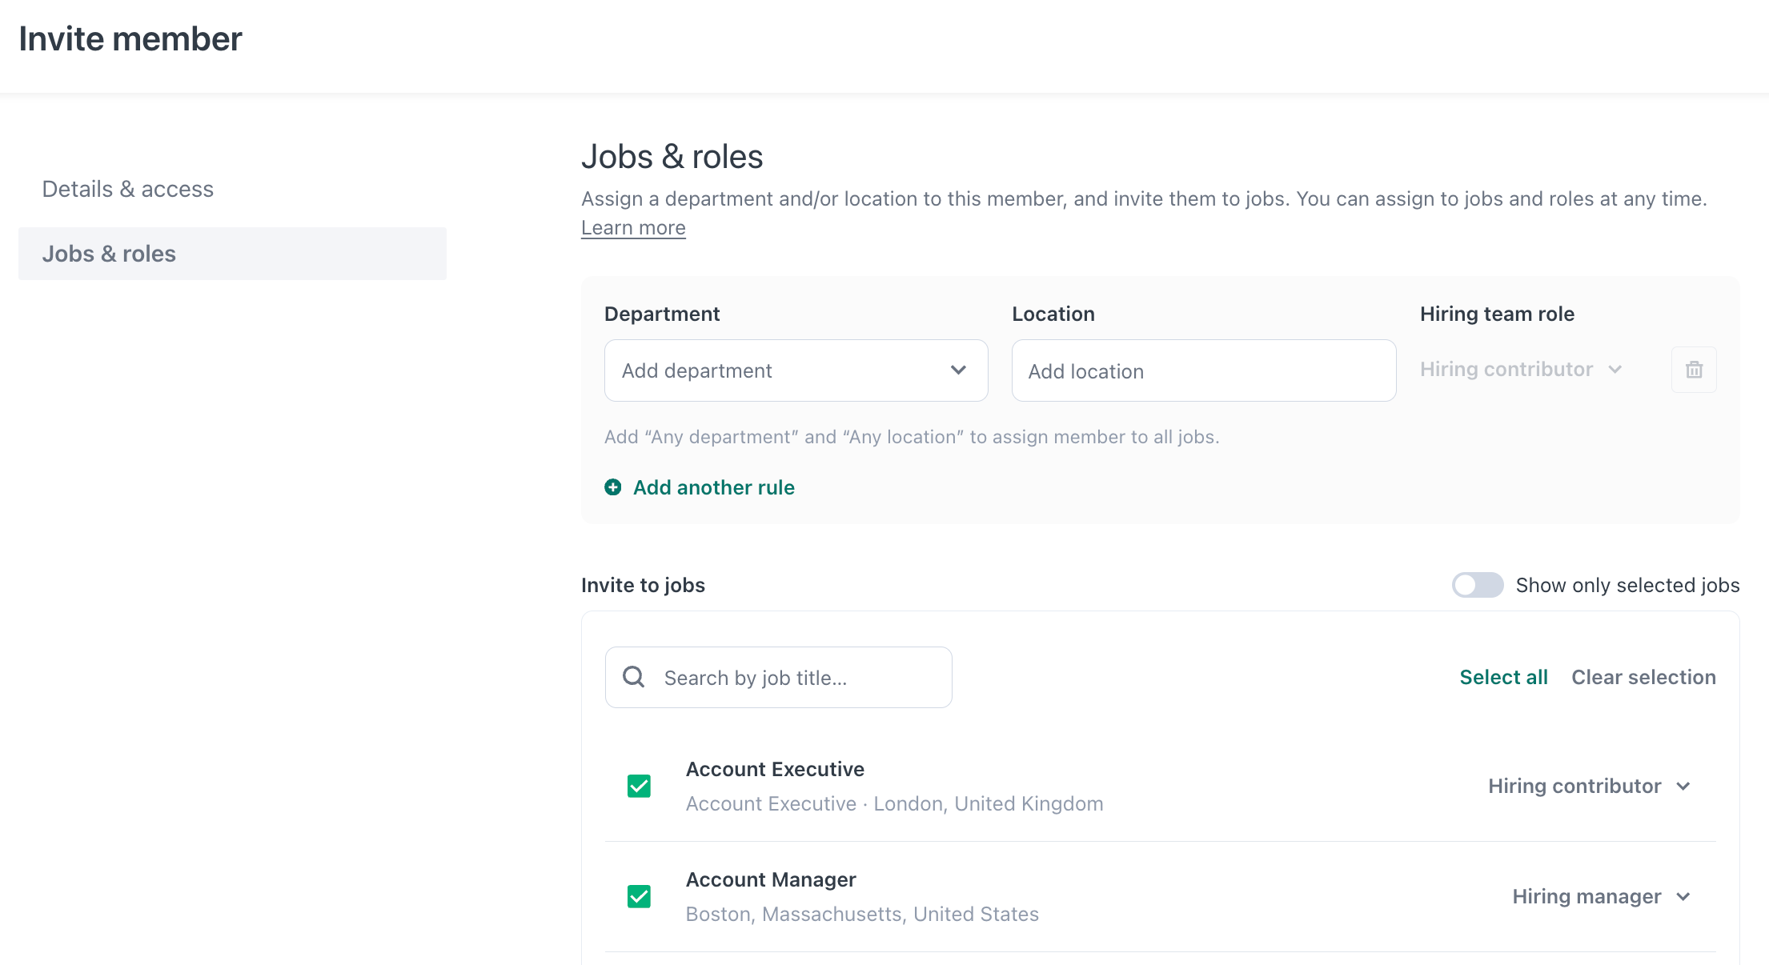Click Add another rule text
1769x965 pixels.
tap(713, 487)
